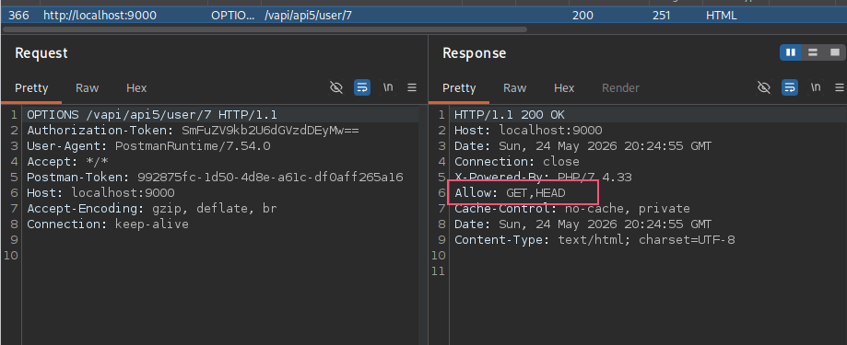
Task: Click the Cache-Control response header line
Action: [x=572, y=208]
